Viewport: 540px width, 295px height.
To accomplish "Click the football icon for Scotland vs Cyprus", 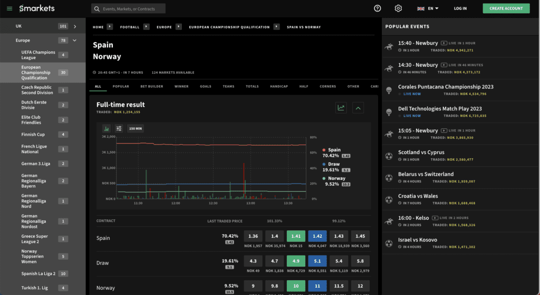I will (389, 156).
